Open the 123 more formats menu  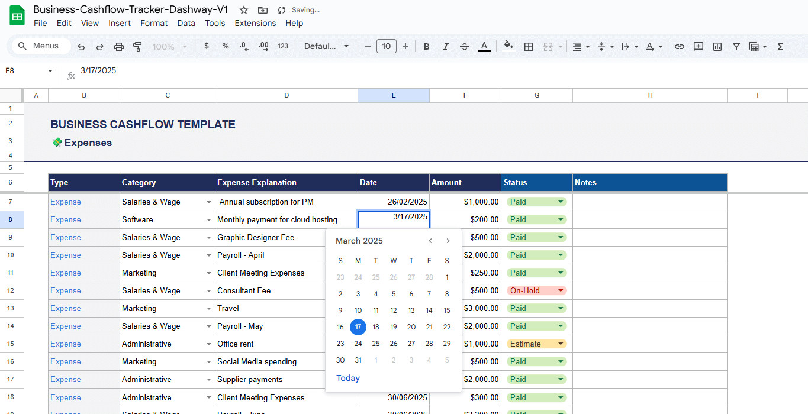point(283,46)
